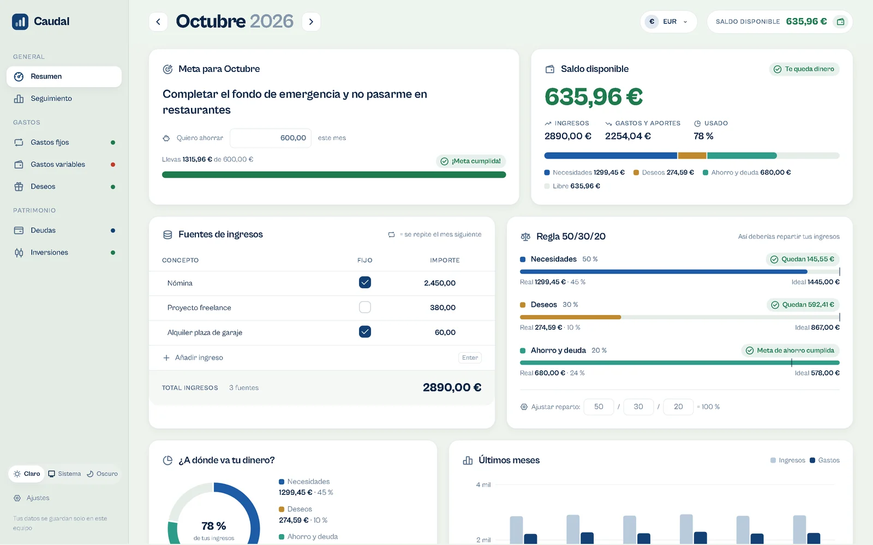Uncheck the Nómina fijo checkbox
The width and height of the screenshot is (873, 545).
[365, 282]
